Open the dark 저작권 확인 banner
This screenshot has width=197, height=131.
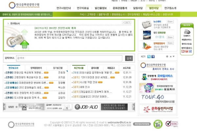pyautogui.click(x=114, y=107)
